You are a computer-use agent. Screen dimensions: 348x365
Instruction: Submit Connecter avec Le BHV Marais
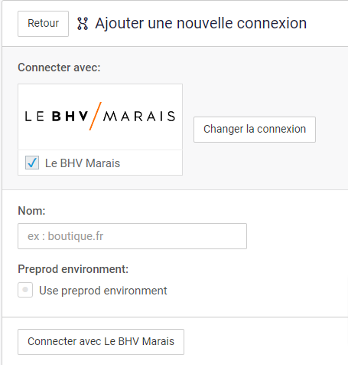[x=101, y=342]
